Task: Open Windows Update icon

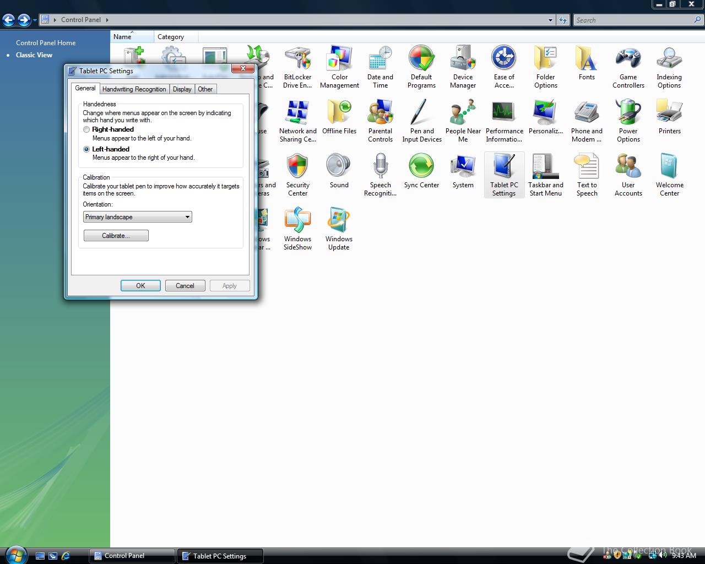Action: click(x=339, y=229)
